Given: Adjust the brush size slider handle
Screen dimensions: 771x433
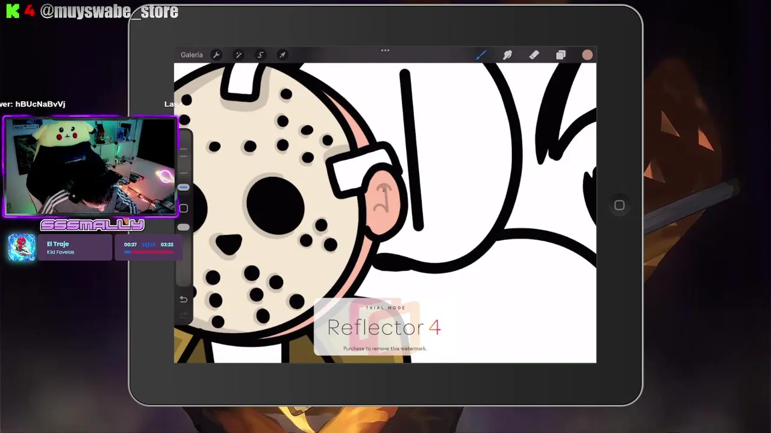Looking at the screenshot, I should coord(184,188).
